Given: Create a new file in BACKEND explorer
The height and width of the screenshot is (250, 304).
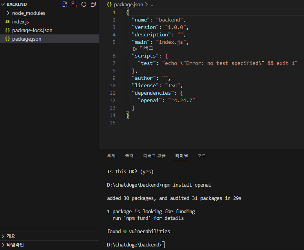Looking at the screenshot, I should coord(65,4).
